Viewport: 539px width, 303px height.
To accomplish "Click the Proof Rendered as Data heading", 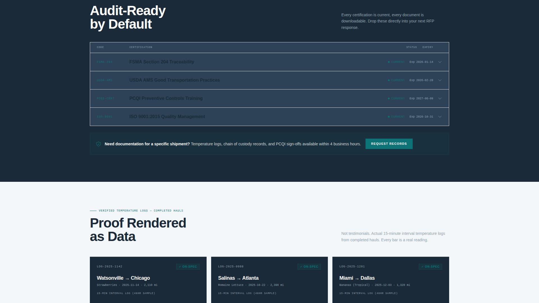I will coord(138,230).
